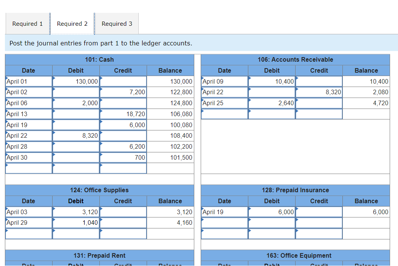This screenshot has width=398, height=266.
Task: Click the 18,720 credit entry for April 13
Action: [122, 114]
